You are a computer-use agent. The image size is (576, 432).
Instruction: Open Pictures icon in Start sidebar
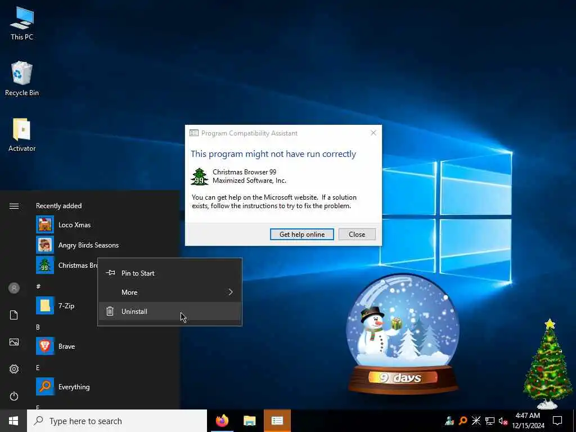click(14, 342)
